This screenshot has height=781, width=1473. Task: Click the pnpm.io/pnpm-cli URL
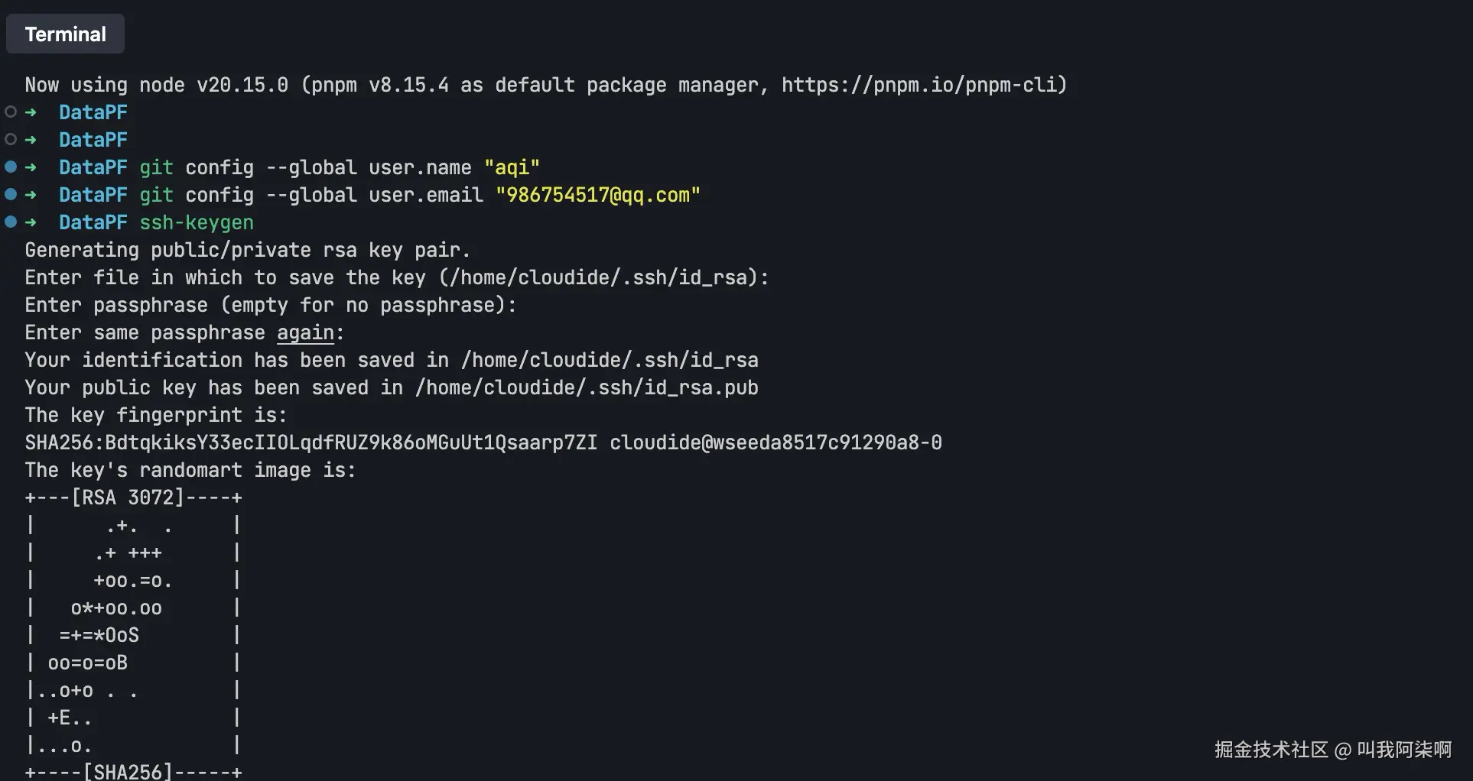(918, 85)
